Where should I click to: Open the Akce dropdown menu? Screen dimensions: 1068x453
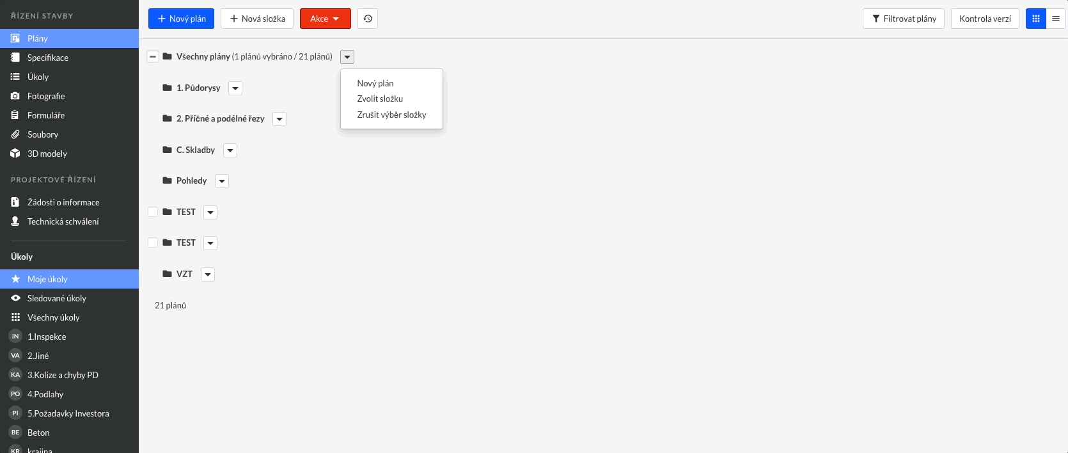tap(325, 19)
